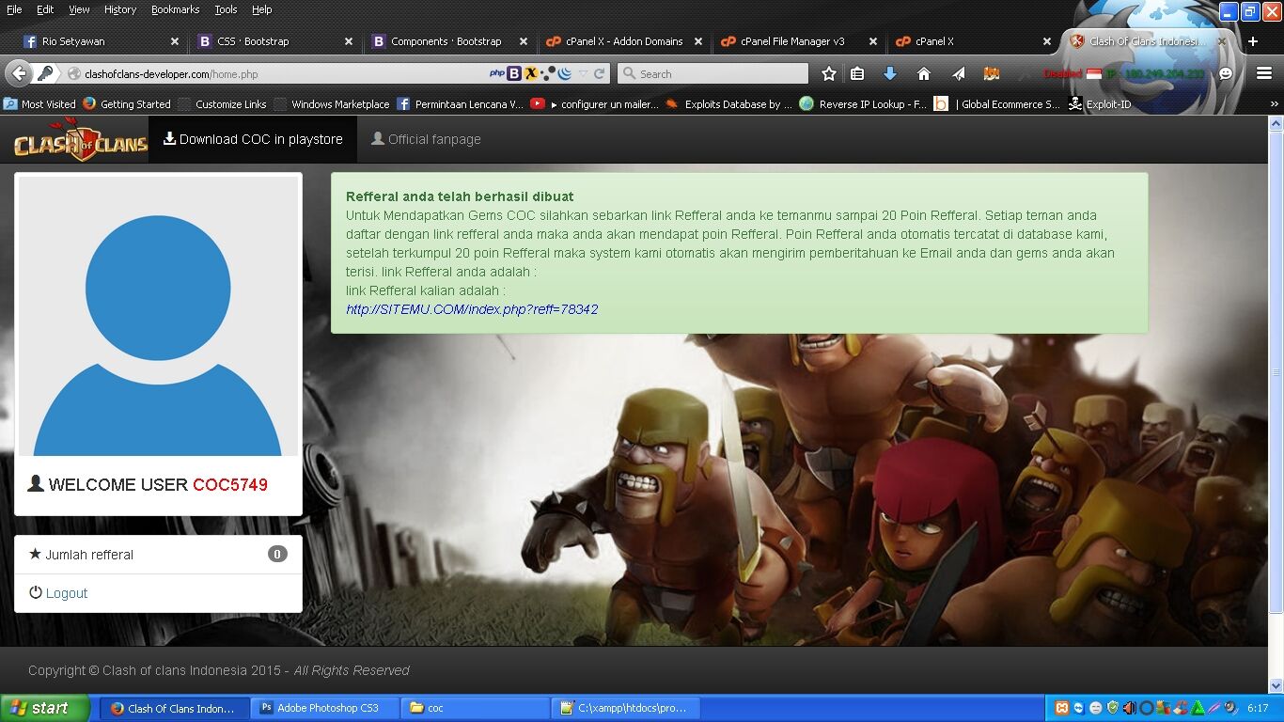This screenshot has width=1284, height=722.
Task: Click the Windows start button
Action: 45,708
